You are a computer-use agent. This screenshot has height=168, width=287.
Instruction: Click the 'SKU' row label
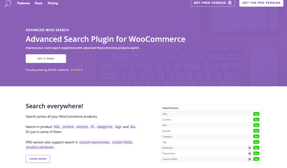tap(164, 125)
